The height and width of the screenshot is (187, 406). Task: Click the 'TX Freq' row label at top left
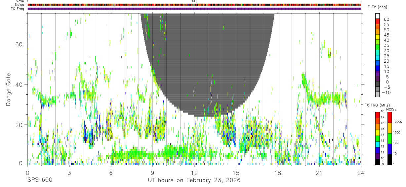[18, 9]
